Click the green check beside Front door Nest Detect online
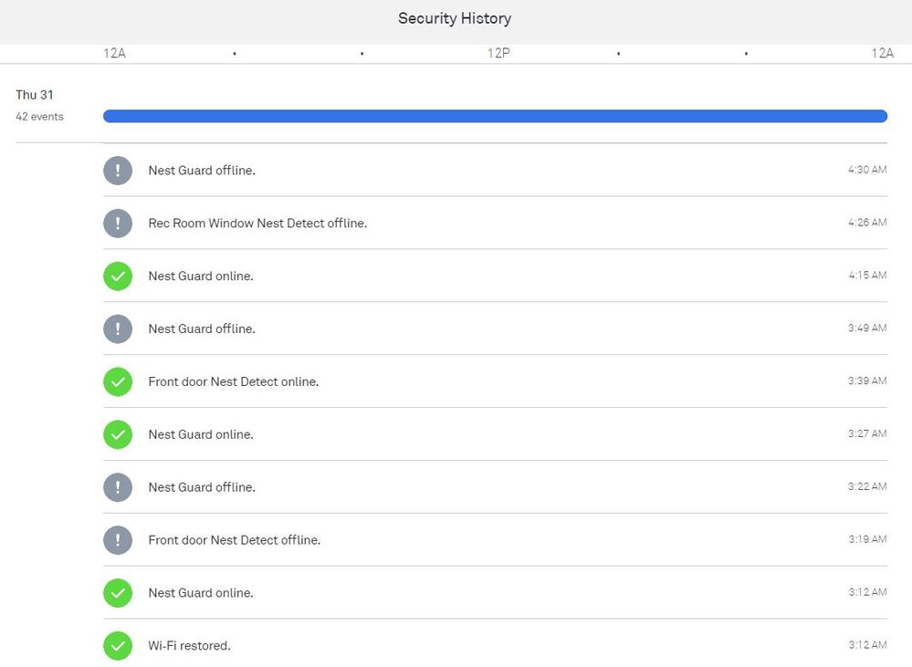Viewport: 912px width, 667px height. (118, 382)
